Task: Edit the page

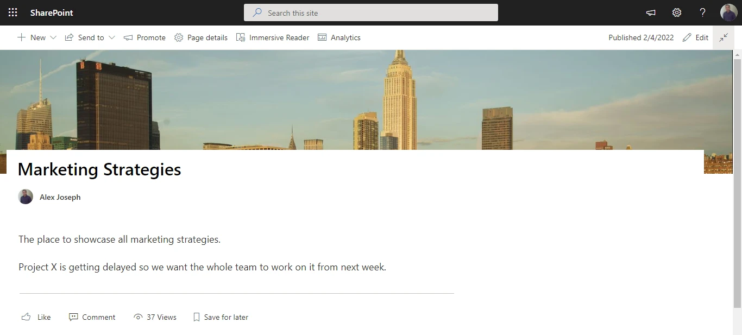Action: tap(695, 37)
